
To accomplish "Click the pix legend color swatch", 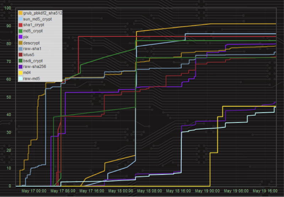I will pyautogui.click(x=21, y=37).
